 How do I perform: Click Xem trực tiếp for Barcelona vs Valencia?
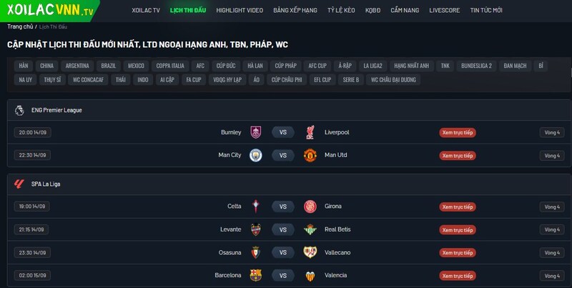coord(458,276)
